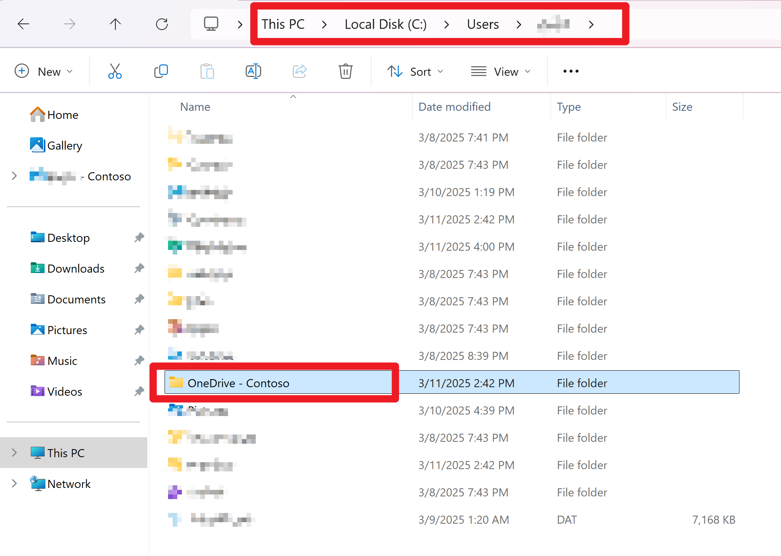Sort by the Type column header
The width and height of the screenshot is (781, 556).
pyautogui.click(x=569, y=107)
